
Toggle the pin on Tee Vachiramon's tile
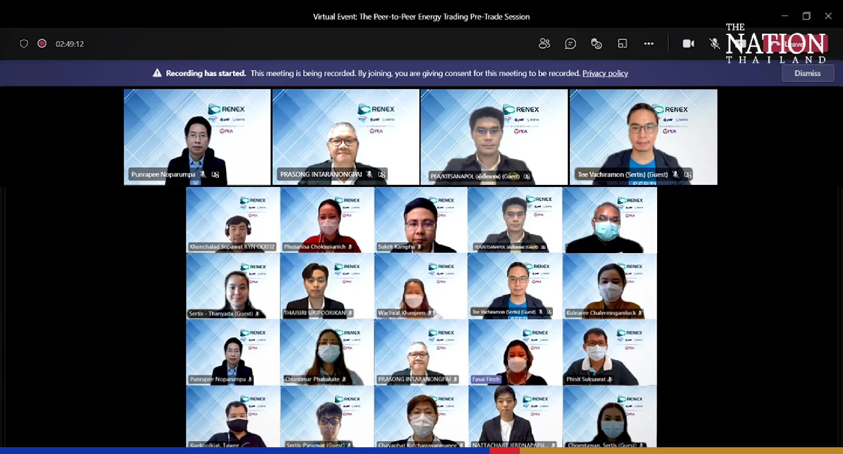[x=690, y=174]
